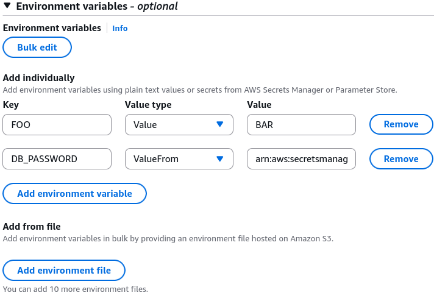Add environment variable button
The width and height of the screenshot is (434, 298).
tap(74, 193)
